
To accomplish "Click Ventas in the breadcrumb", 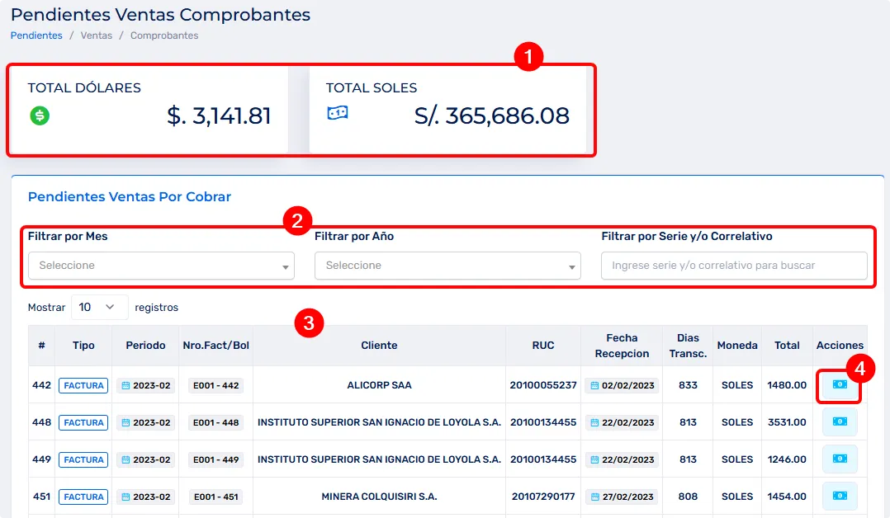I will 97,35.
